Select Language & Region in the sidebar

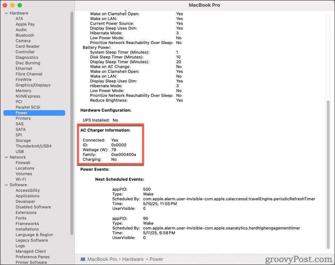pos(34,235)
